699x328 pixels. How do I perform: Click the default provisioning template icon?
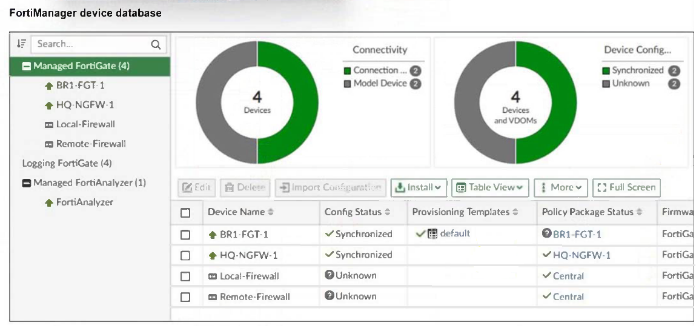tap(432, 233)
